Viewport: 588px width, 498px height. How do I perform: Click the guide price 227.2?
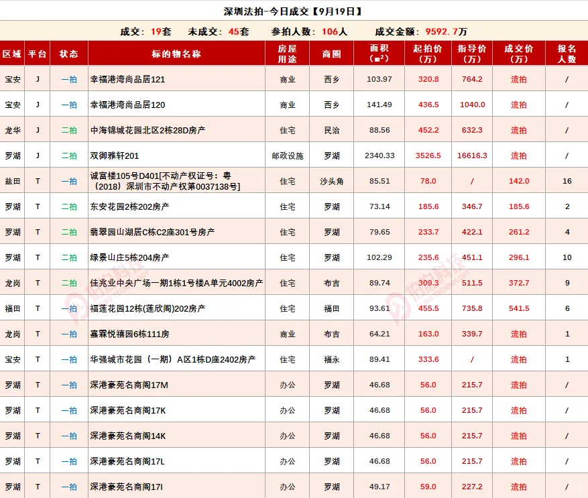coord(472,487)
